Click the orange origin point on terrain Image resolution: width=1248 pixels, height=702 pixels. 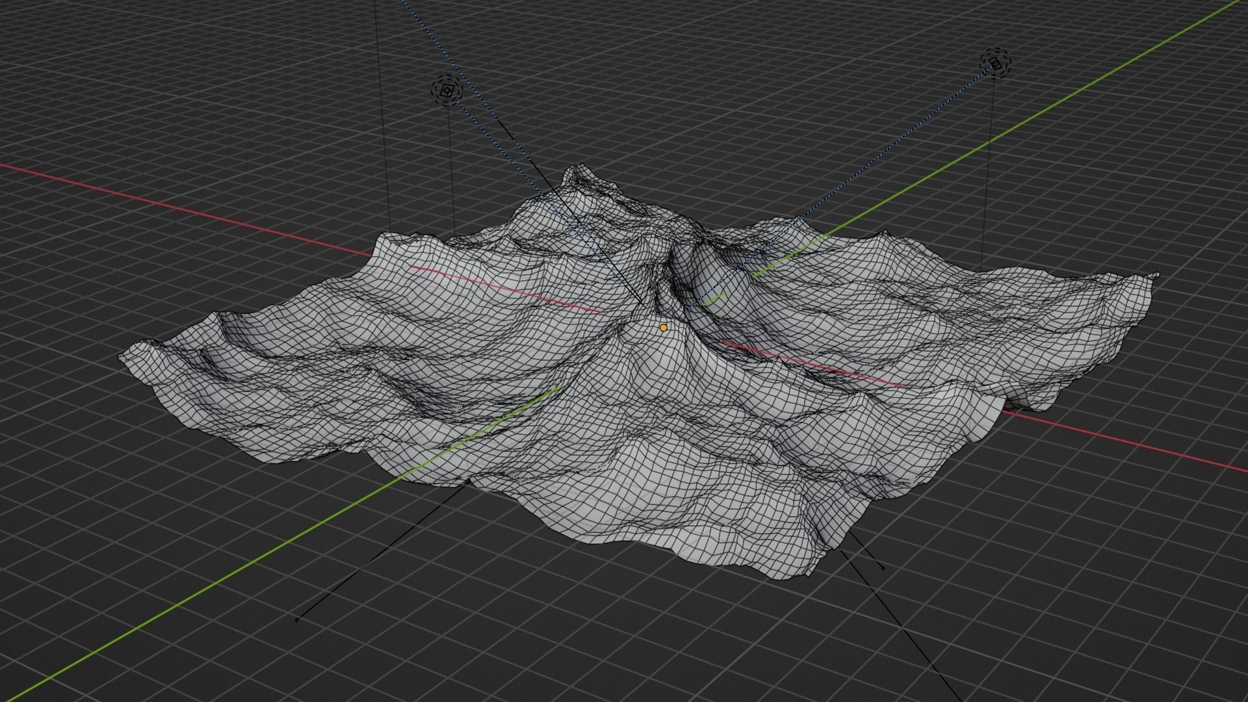coord(663,328)
